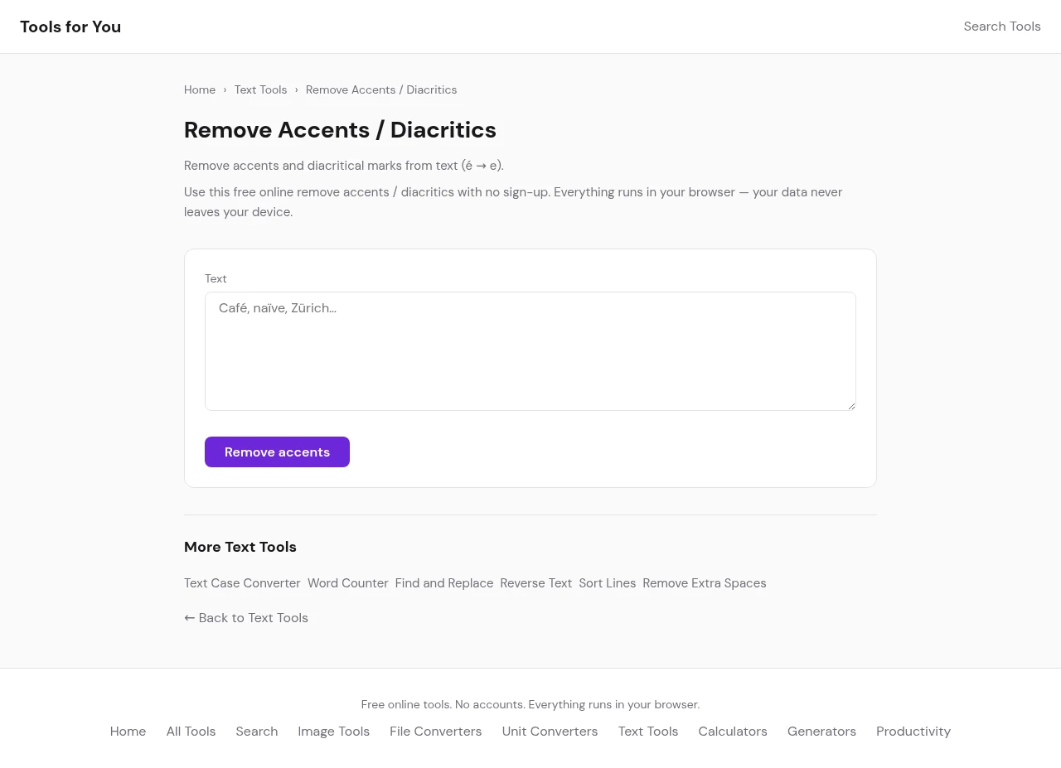Image resolution: width=1061 pixels, height=768 pixels.
Task: Click the Tools for You logo
Action: (70, 27)
